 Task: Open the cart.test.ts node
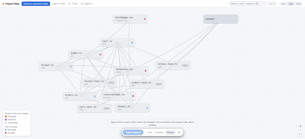coord(94,108)
